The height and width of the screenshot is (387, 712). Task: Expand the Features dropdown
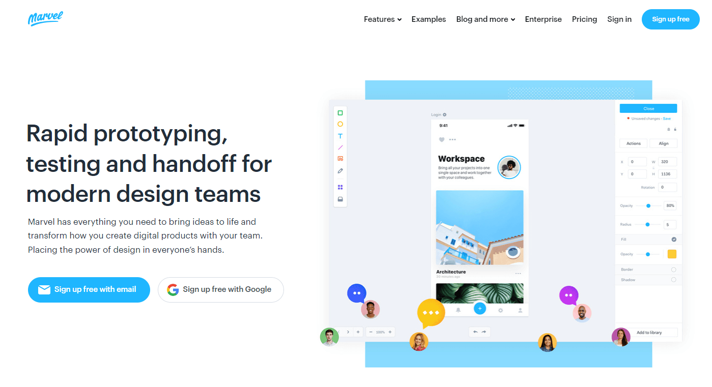pos(383,19)
